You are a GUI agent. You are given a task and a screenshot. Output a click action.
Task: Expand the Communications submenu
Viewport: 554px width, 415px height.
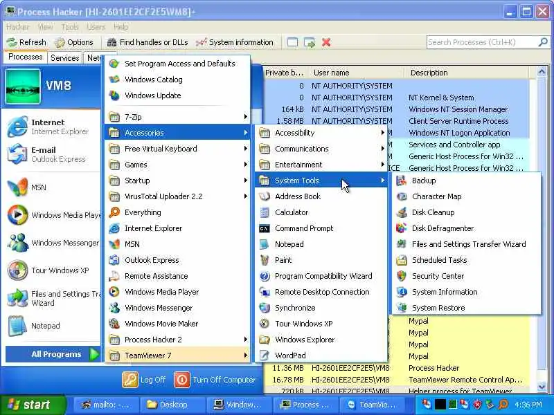(x=321, y=149)
